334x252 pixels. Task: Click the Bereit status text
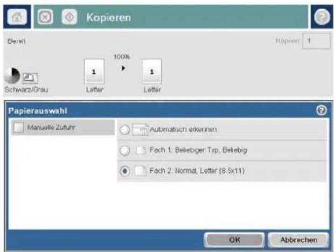[x=17, y=41]
